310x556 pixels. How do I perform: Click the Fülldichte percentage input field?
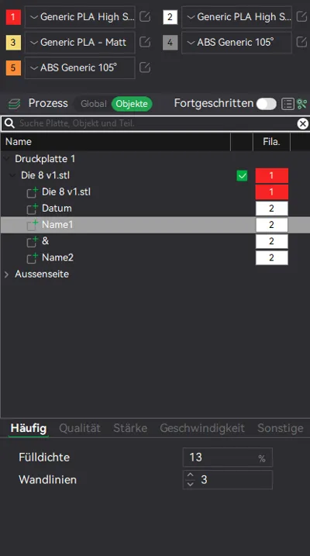coord(227,458)
